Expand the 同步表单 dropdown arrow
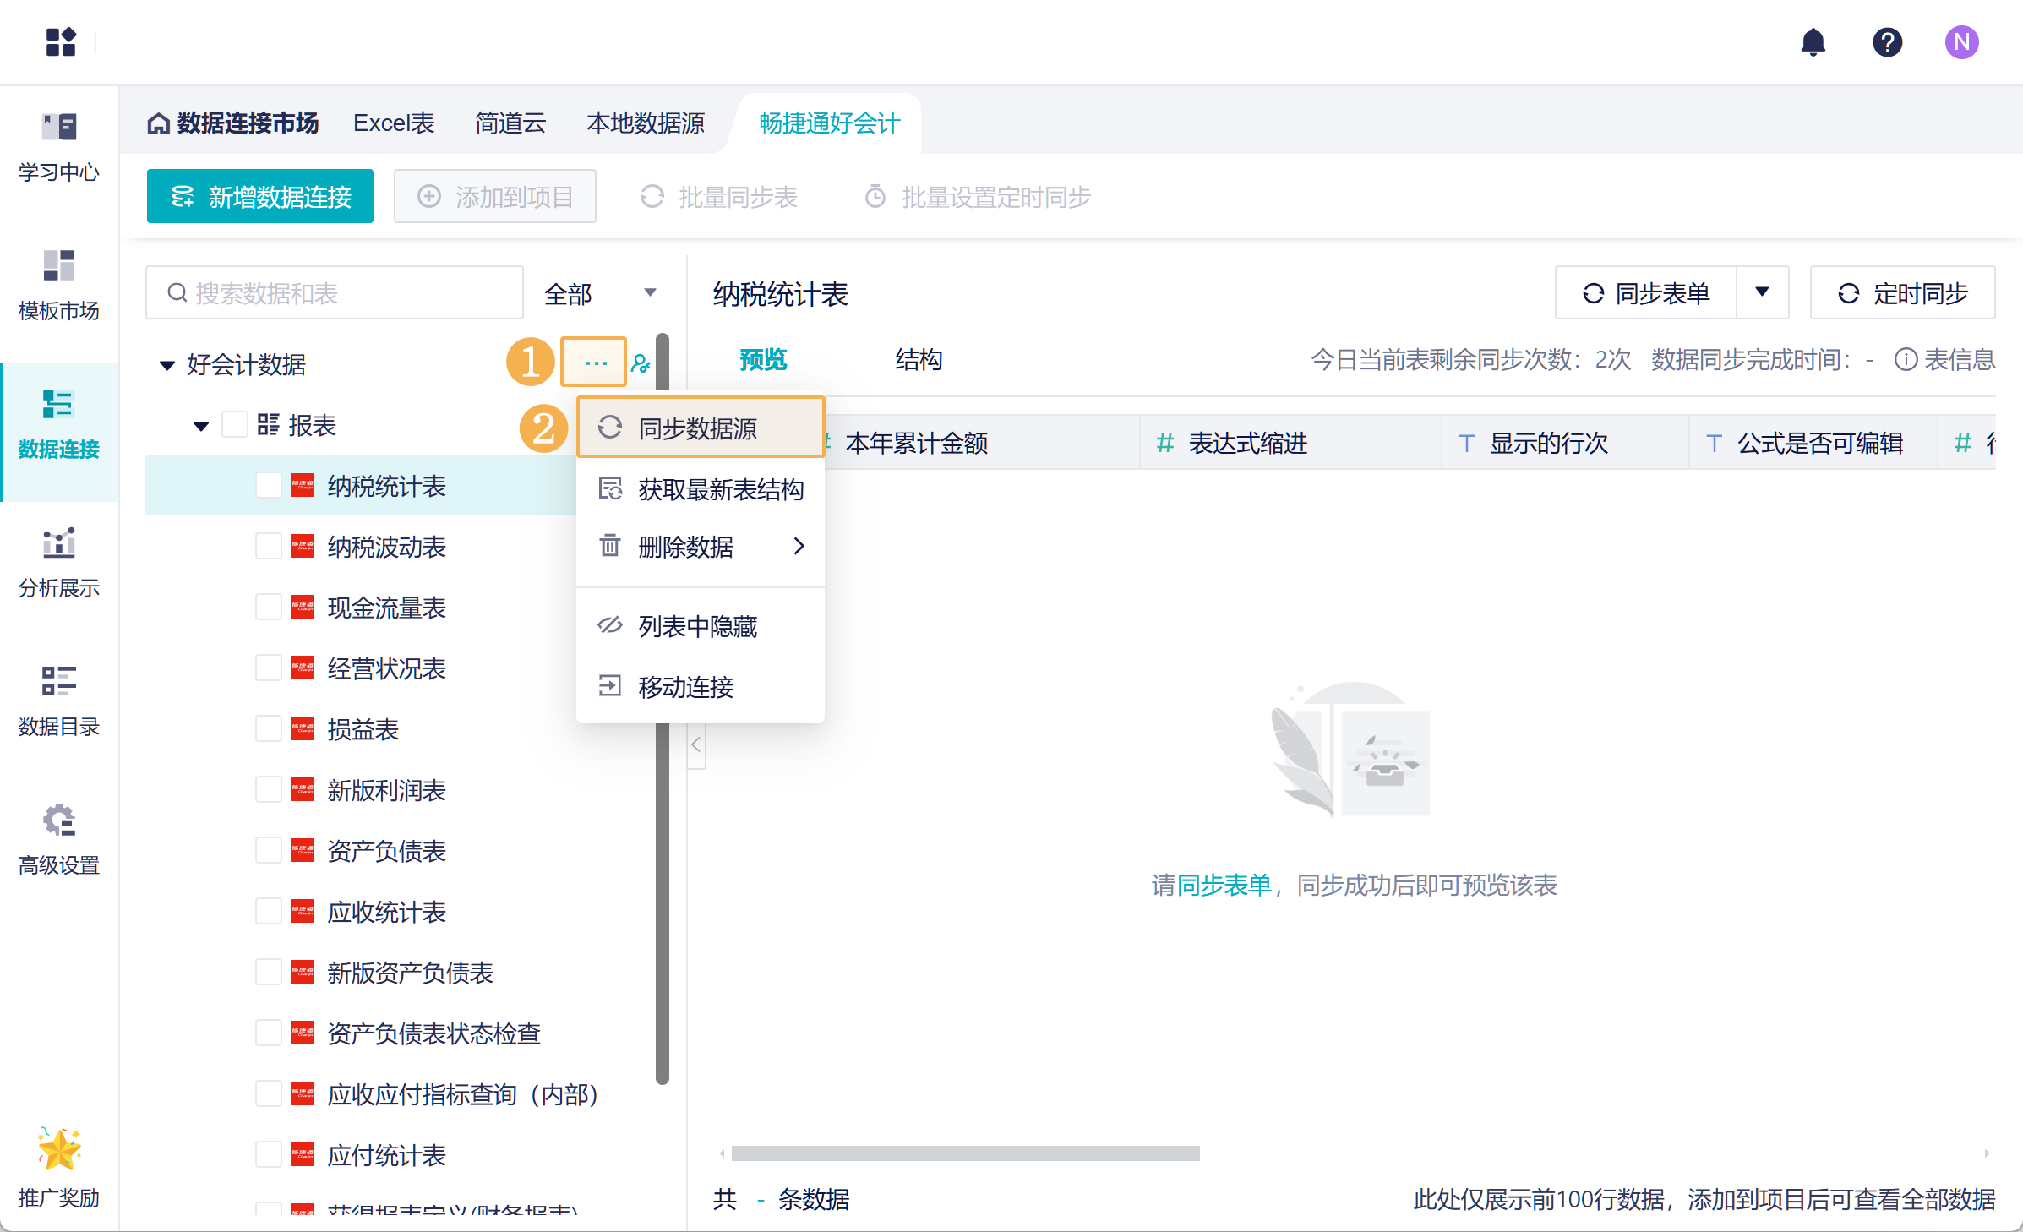 [x=1762, y=292]
